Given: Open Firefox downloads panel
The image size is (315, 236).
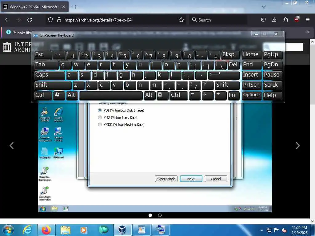Looking at the screenshot, I should [x=274, y=20].
